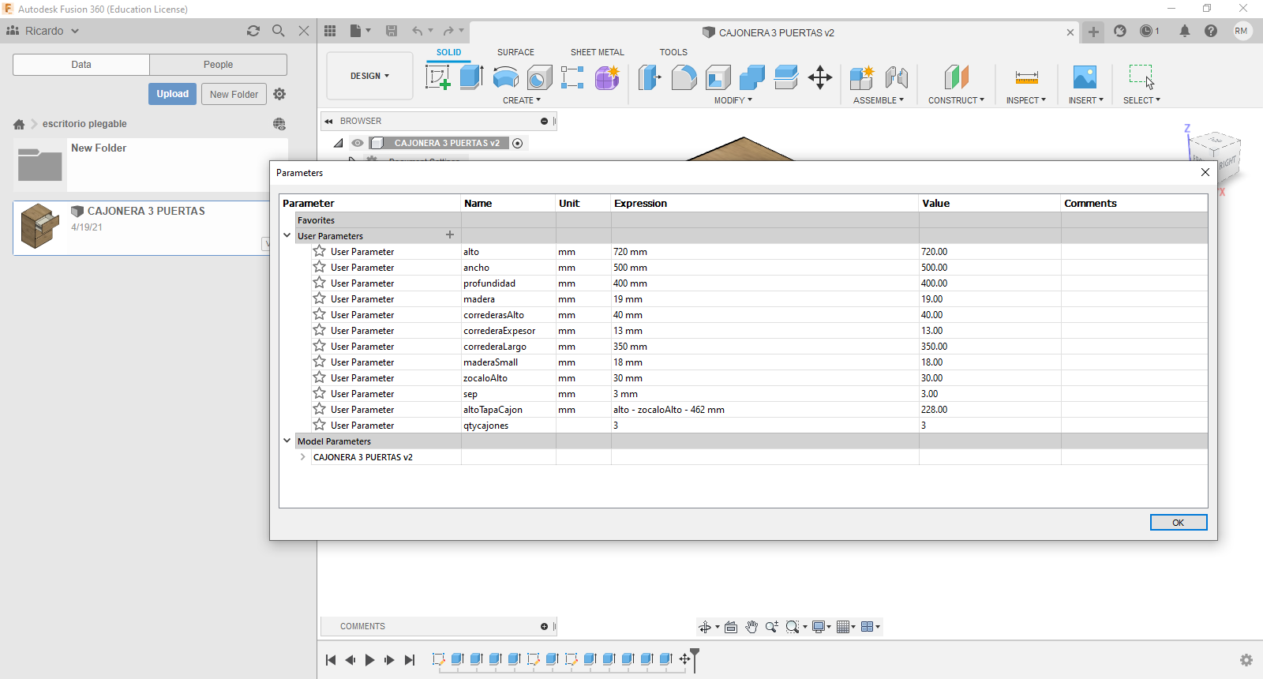Open the notifications bell

[1185, 31]
